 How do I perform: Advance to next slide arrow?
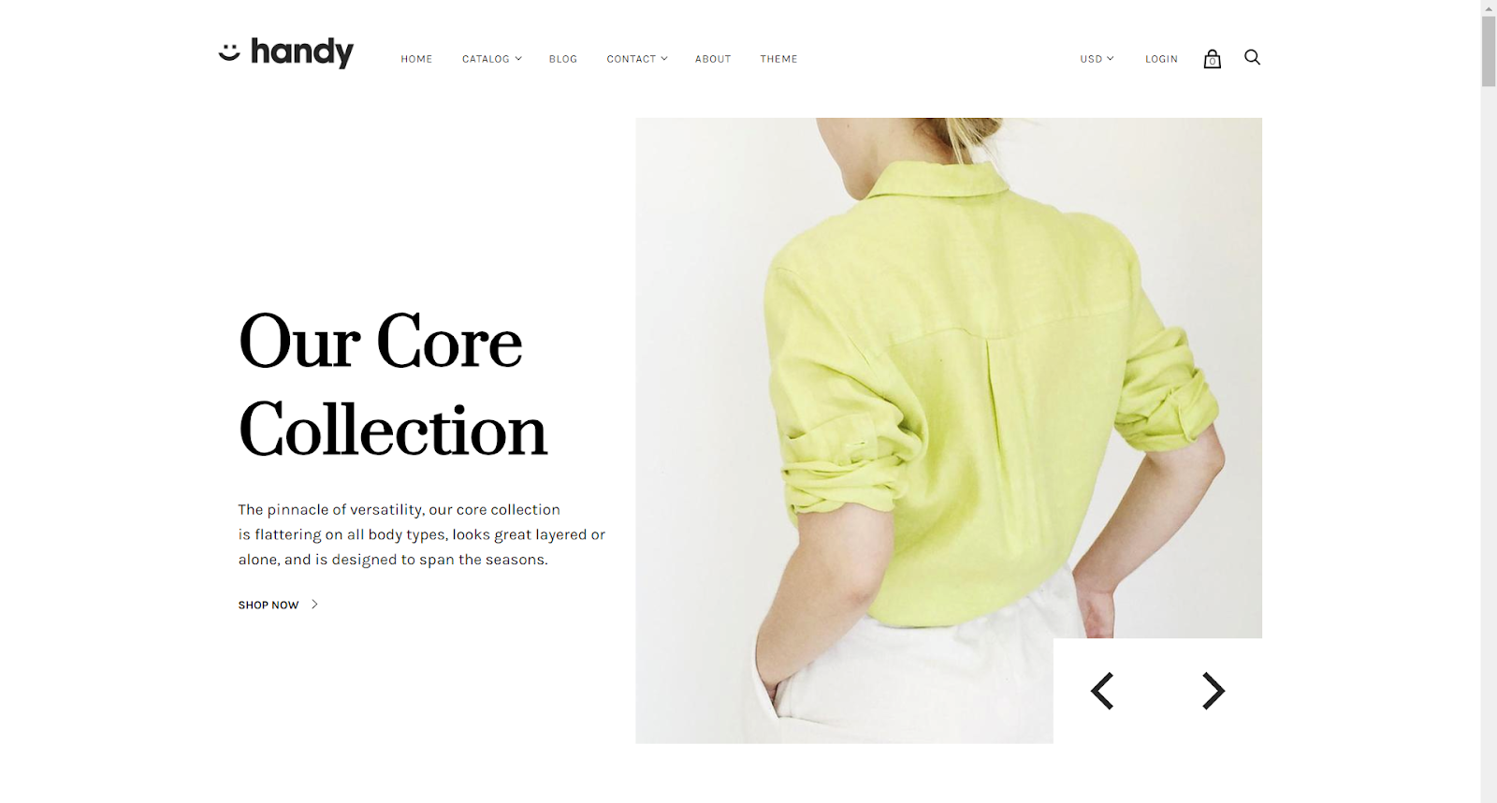point(1214,691)
